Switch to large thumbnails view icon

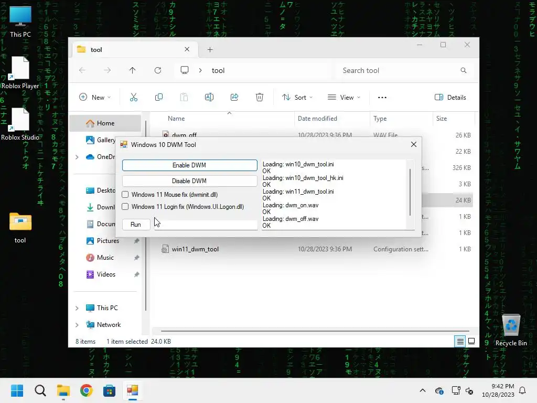[471, 341]
